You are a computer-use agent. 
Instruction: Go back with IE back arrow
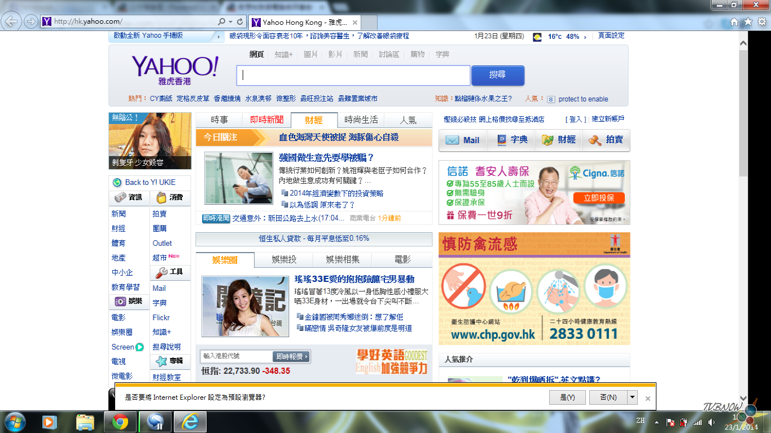pos(12,21)
